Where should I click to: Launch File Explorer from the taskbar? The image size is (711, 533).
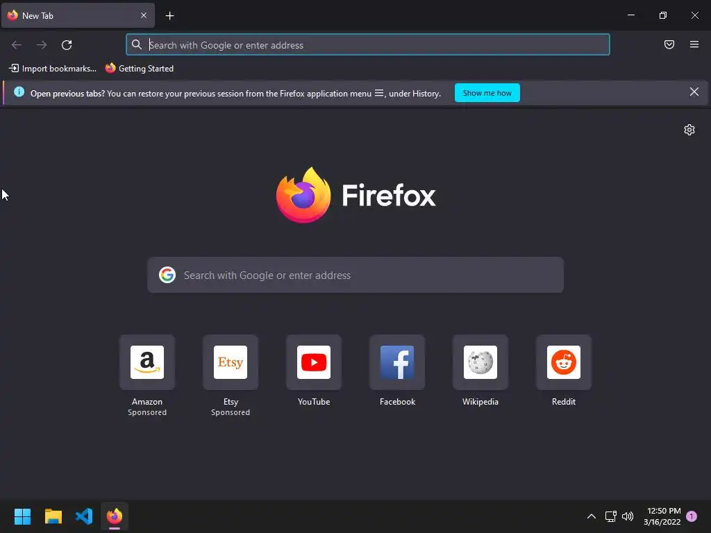(53, 516)
